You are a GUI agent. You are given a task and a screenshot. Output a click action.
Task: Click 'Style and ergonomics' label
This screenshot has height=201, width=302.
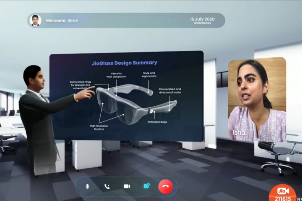(x=149, y=74)
